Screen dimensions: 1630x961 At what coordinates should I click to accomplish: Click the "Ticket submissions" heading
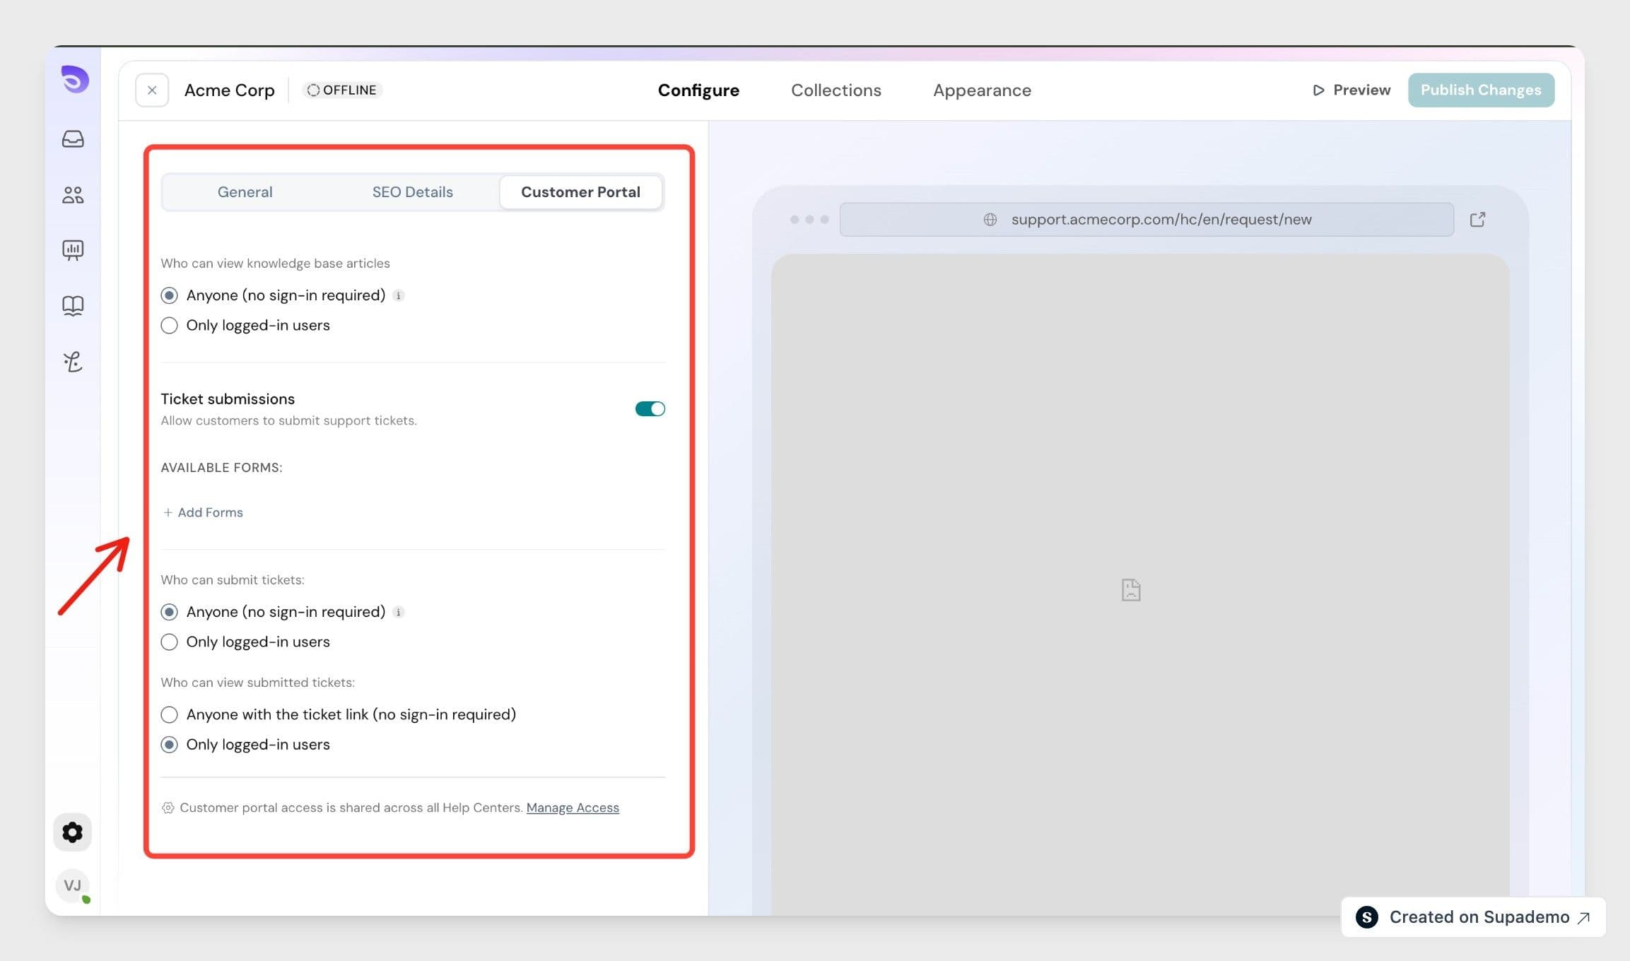click(x=228, y=399)
